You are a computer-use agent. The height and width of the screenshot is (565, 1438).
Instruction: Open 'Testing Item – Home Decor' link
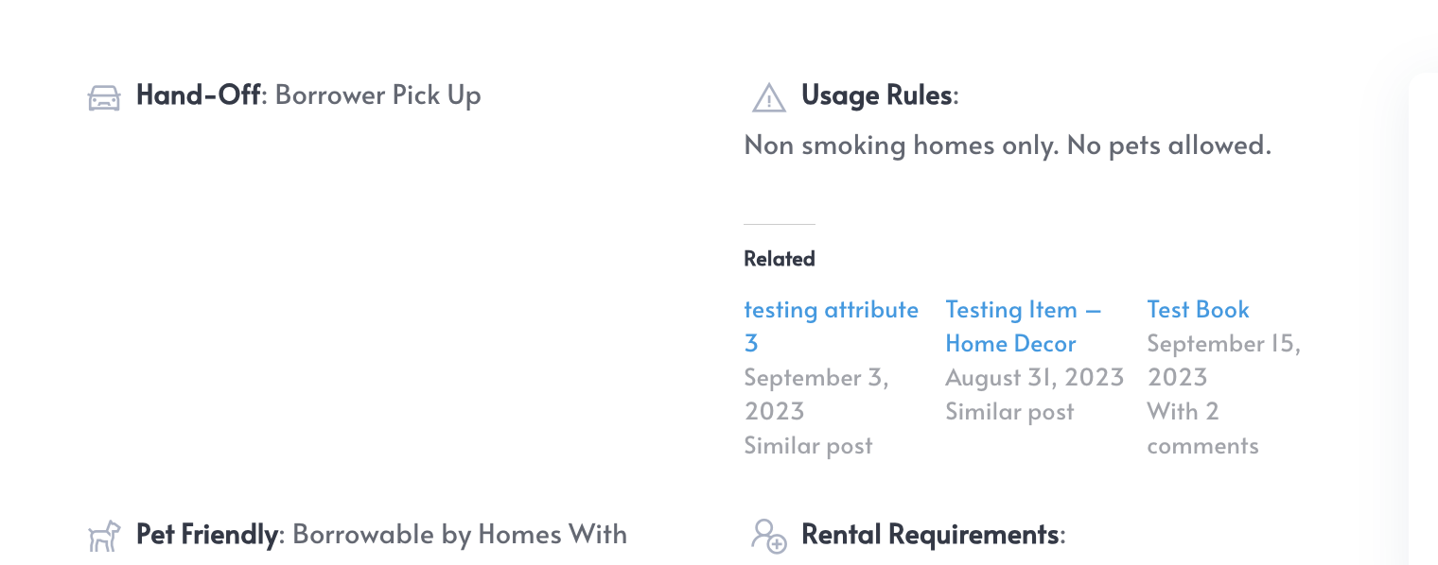tap(1024, 326)
